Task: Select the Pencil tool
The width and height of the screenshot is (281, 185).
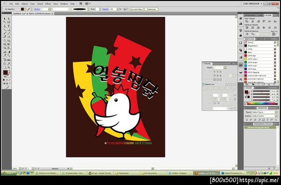Action: click(x=9, y=33)
